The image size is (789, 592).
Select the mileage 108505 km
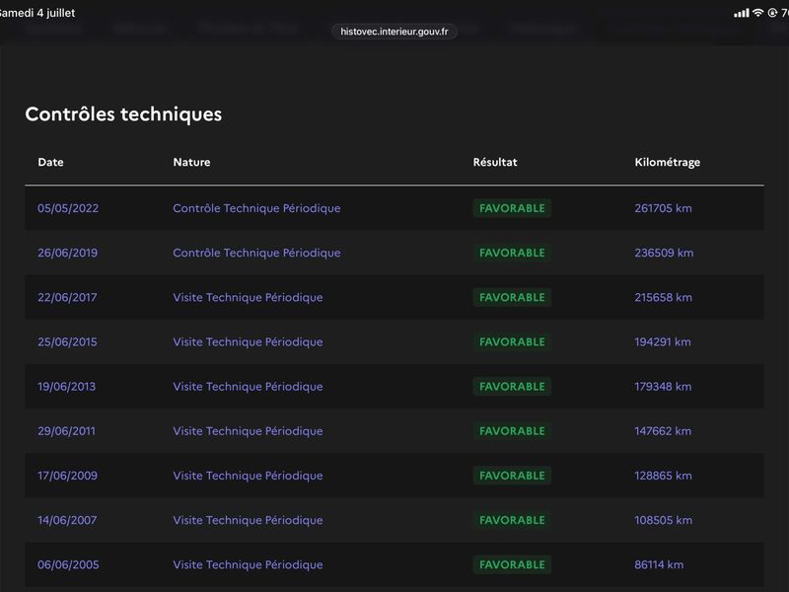tap(663, 520)
